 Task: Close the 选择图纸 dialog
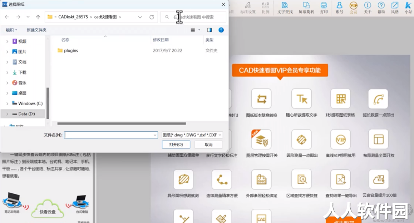coord(223,5)
